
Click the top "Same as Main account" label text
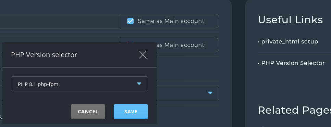[171, 21]
